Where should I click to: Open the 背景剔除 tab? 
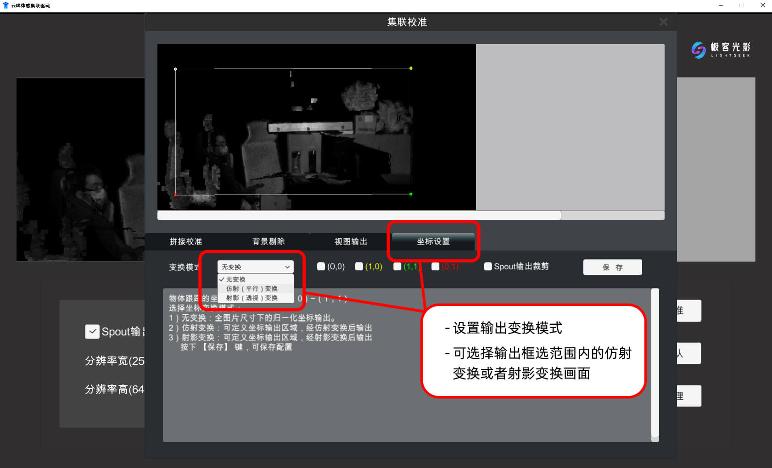click(269, 241)
